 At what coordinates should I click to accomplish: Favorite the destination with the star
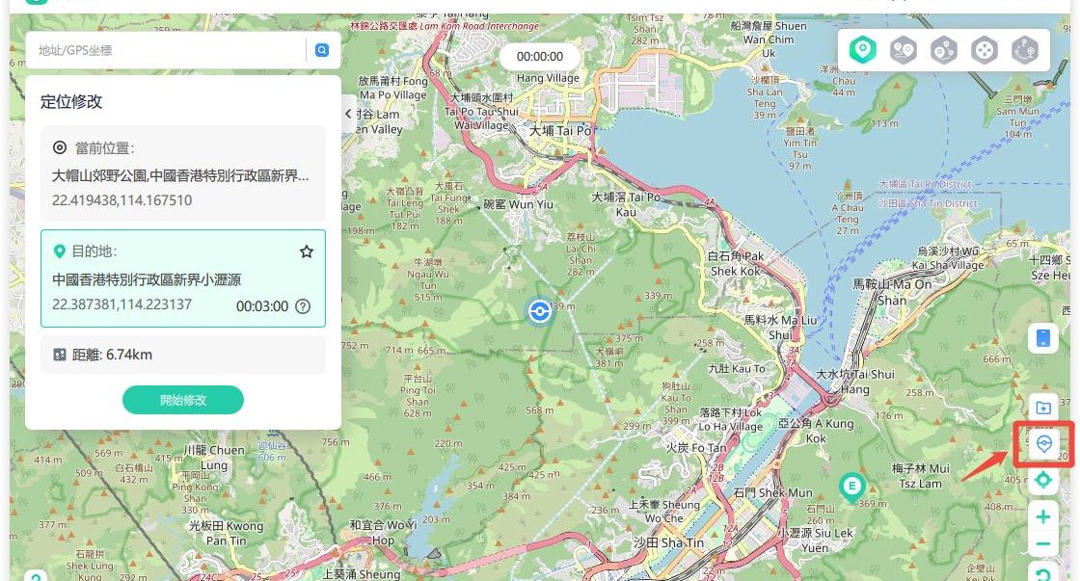pyautogui.click(x=307, y=251)
